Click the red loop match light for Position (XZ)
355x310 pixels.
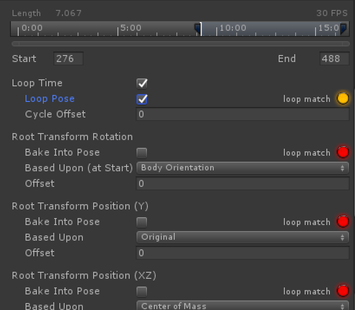coord(342,291)
